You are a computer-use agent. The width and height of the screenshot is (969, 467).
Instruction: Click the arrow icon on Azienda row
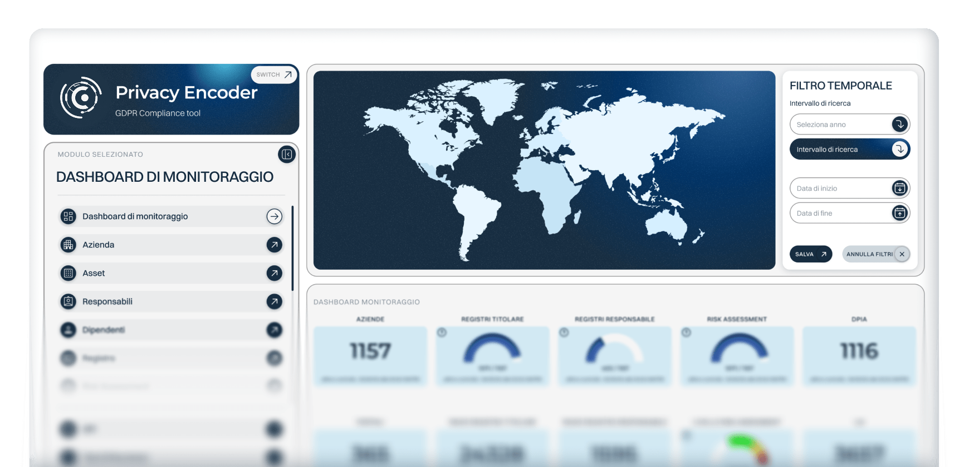tap(274, 245)
